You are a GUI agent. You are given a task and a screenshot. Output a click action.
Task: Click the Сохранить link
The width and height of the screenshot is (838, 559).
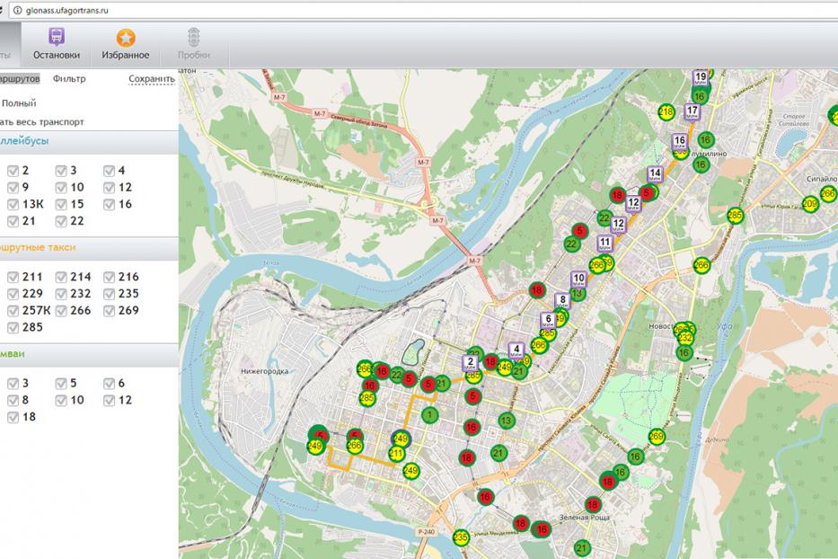point(152,79)
